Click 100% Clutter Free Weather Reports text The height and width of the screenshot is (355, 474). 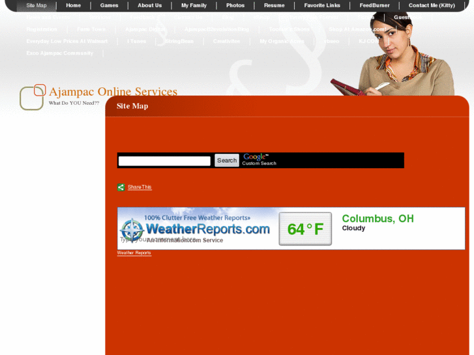[x=197, y=218]
